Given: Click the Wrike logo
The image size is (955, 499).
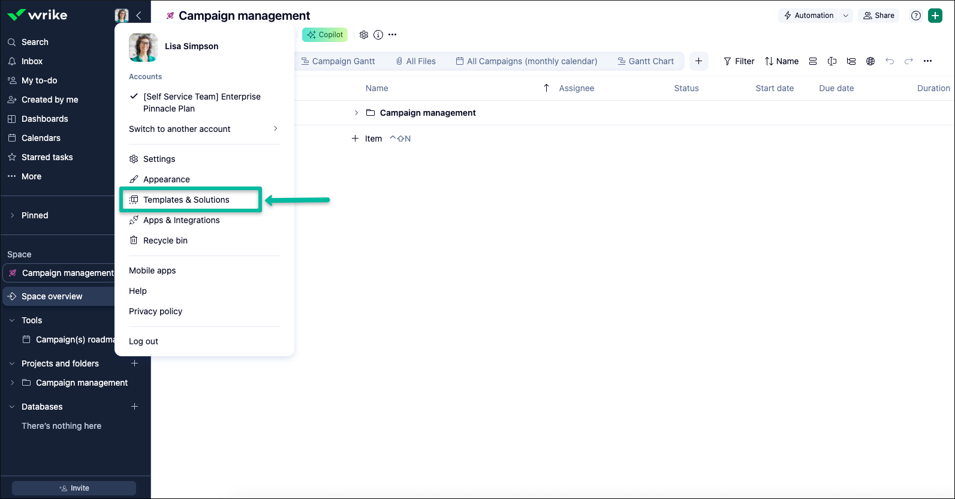Looking at the screenshot, I should [x=37, y=15].
